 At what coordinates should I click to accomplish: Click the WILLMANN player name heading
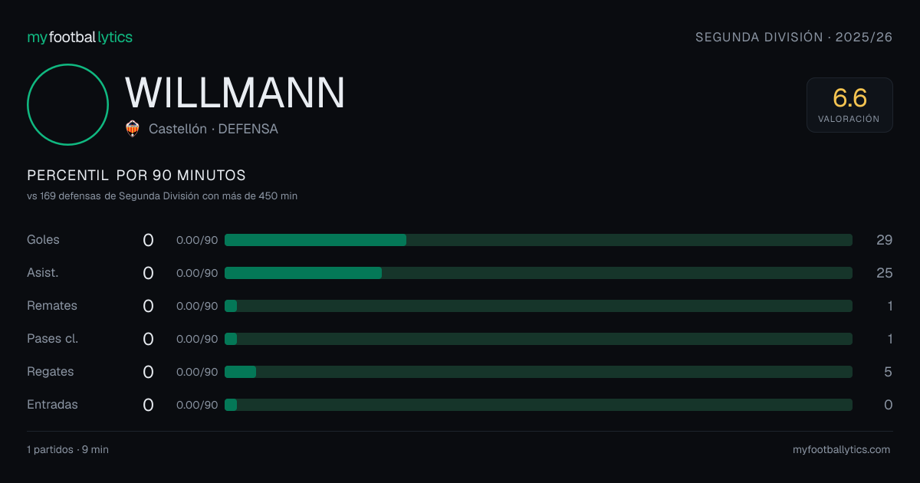[235, 93]
